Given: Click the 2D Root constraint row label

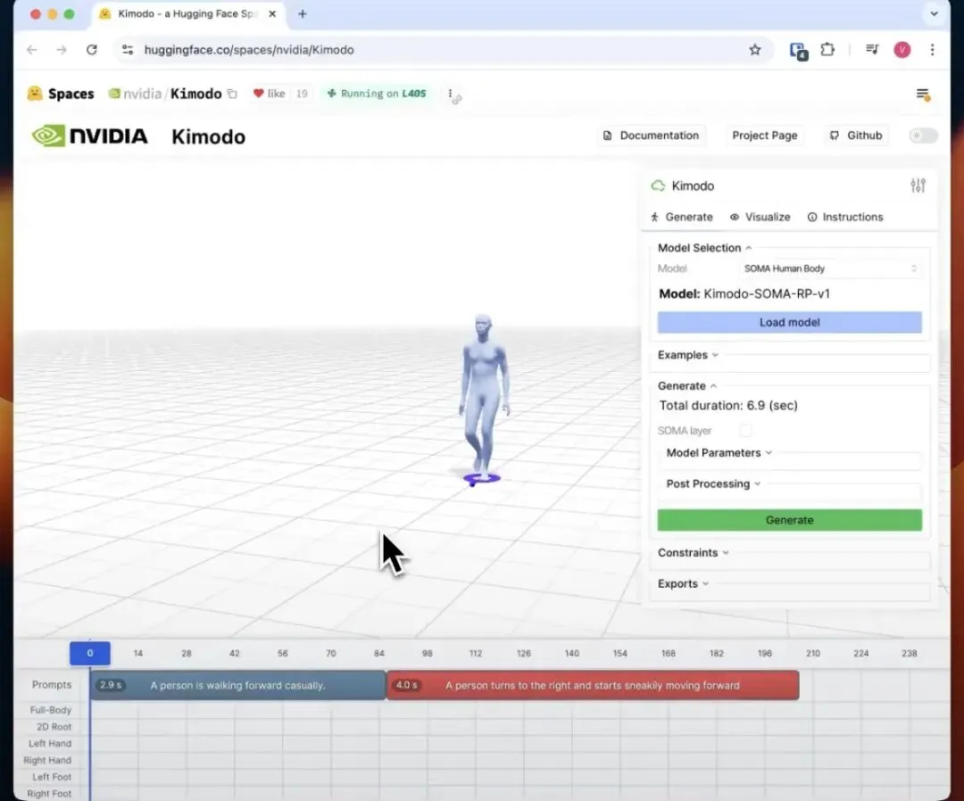Looking at the screenshot, I should tap(54, 727).
